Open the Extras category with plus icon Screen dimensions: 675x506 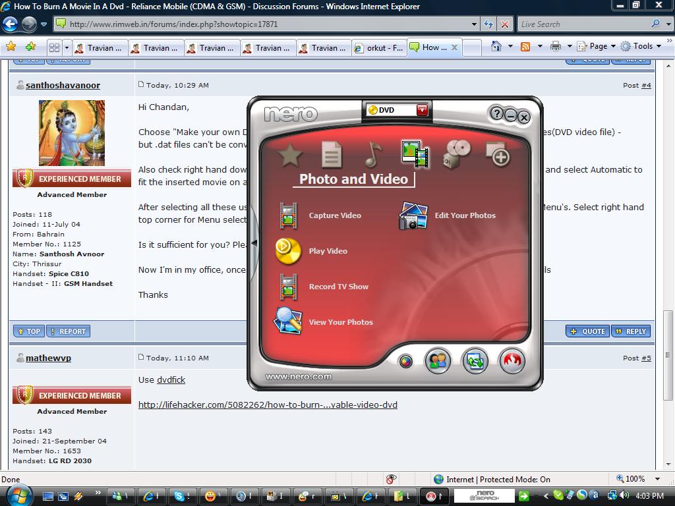pyautogui.click(x=498, y=154)
